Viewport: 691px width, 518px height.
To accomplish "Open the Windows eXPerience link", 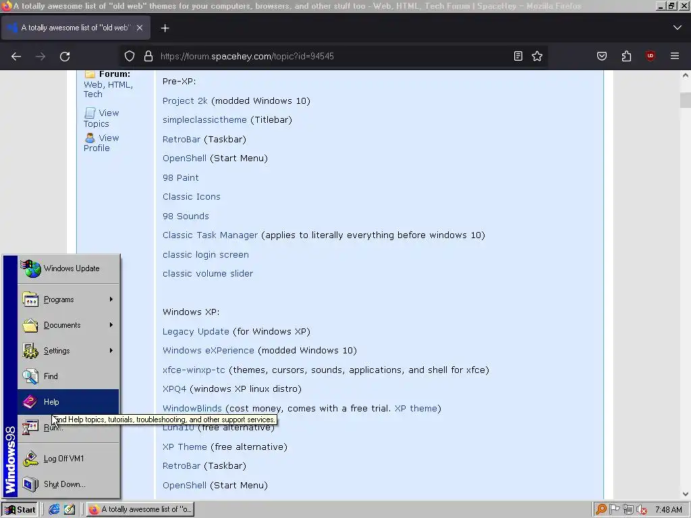I will [208, 351].
